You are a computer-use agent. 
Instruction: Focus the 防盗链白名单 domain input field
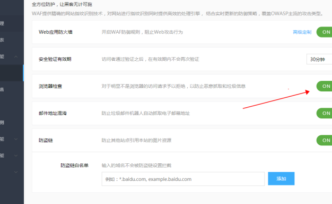point(183,179)
